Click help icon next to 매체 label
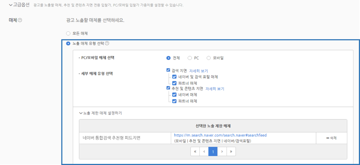Image resolution: width=360 pixels, height=165 pixels. [x=20, y=20]
